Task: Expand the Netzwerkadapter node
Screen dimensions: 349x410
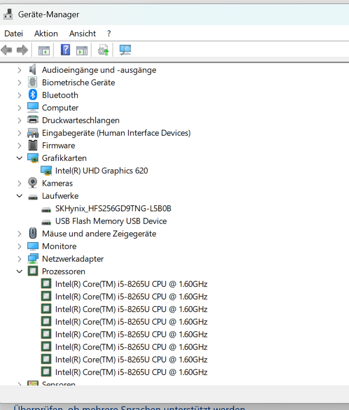Action: pos(19,259)
